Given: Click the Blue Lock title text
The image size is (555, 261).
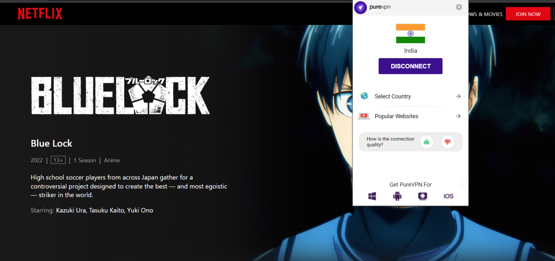Looking at the screenshot, I should (x=51, y=143).
